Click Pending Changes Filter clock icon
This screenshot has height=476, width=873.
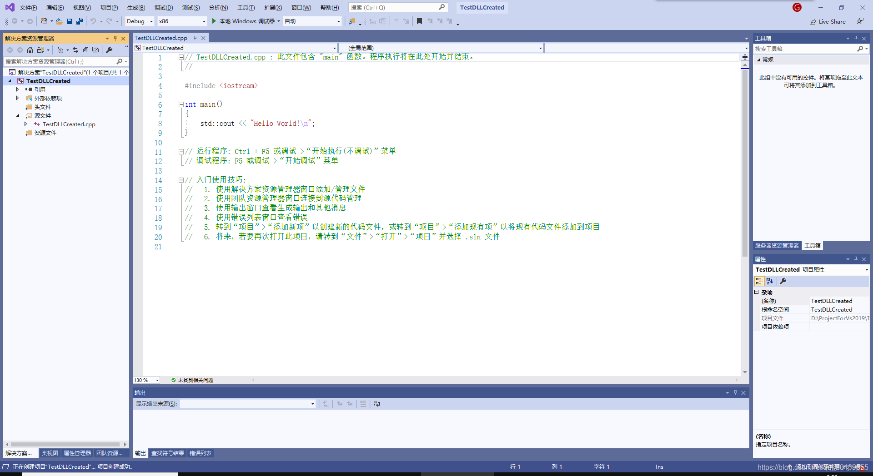pos(60,50)
